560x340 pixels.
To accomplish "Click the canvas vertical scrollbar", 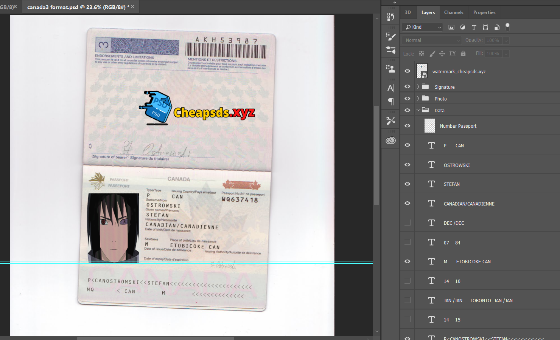I will click(376, 155).
